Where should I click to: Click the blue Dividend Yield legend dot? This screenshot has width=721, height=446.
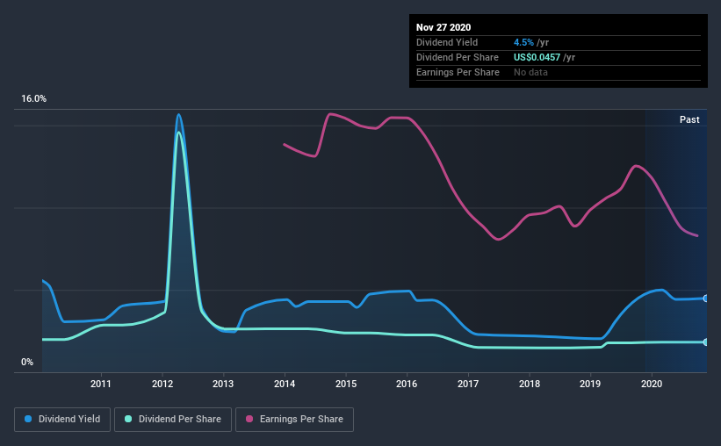pos(28,420)
